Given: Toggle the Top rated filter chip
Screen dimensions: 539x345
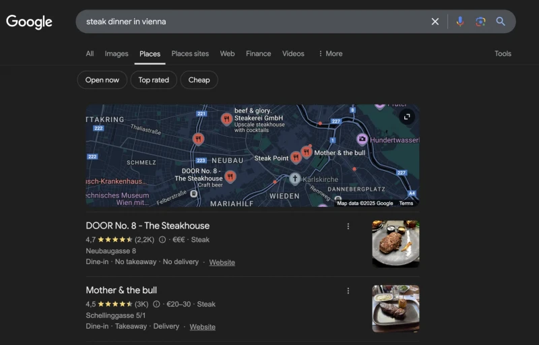Looking at the screenshot, I should (x=154, y=80).
